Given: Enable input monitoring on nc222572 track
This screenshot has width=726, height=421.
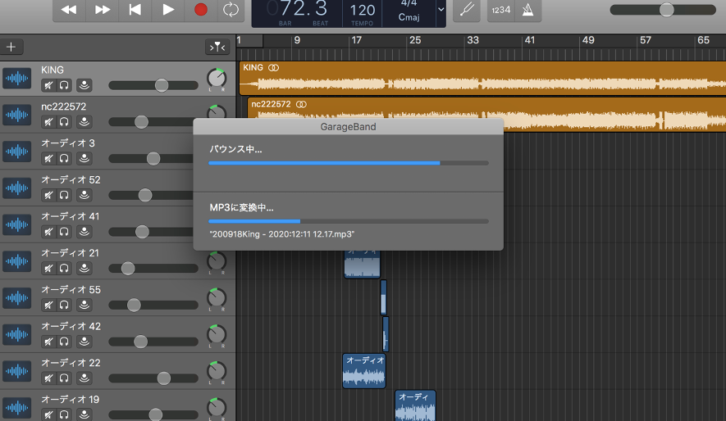Looking at the screenshot, I should click(84, 121).
